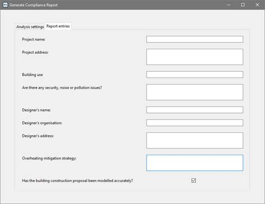The height and width of the screenshot is (204, 265).
Task: Click the 'Designer's organisation:' label
Action: point(42,123)
